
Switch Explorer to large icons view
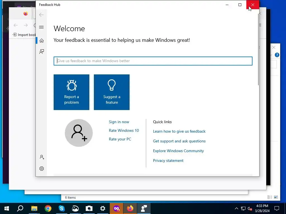click(x=276, y=197)
